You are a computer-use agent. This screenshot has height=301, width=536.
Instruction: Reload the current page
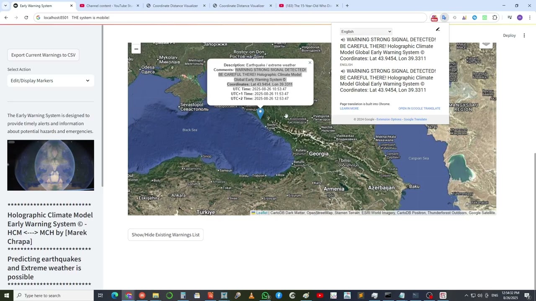coord(26,18)
